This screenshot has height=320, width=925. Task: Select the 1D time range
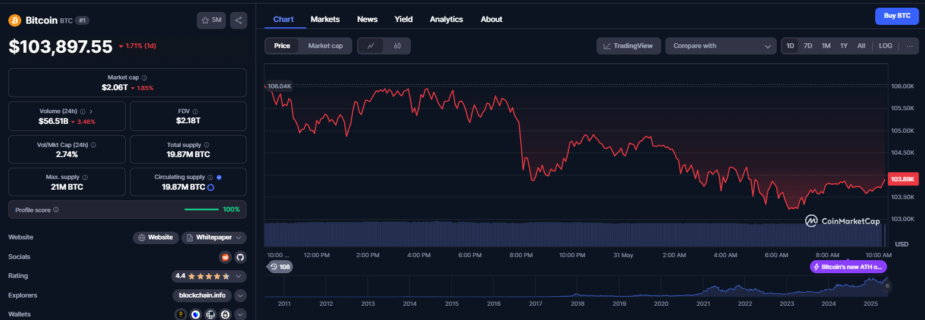(790, 46)
